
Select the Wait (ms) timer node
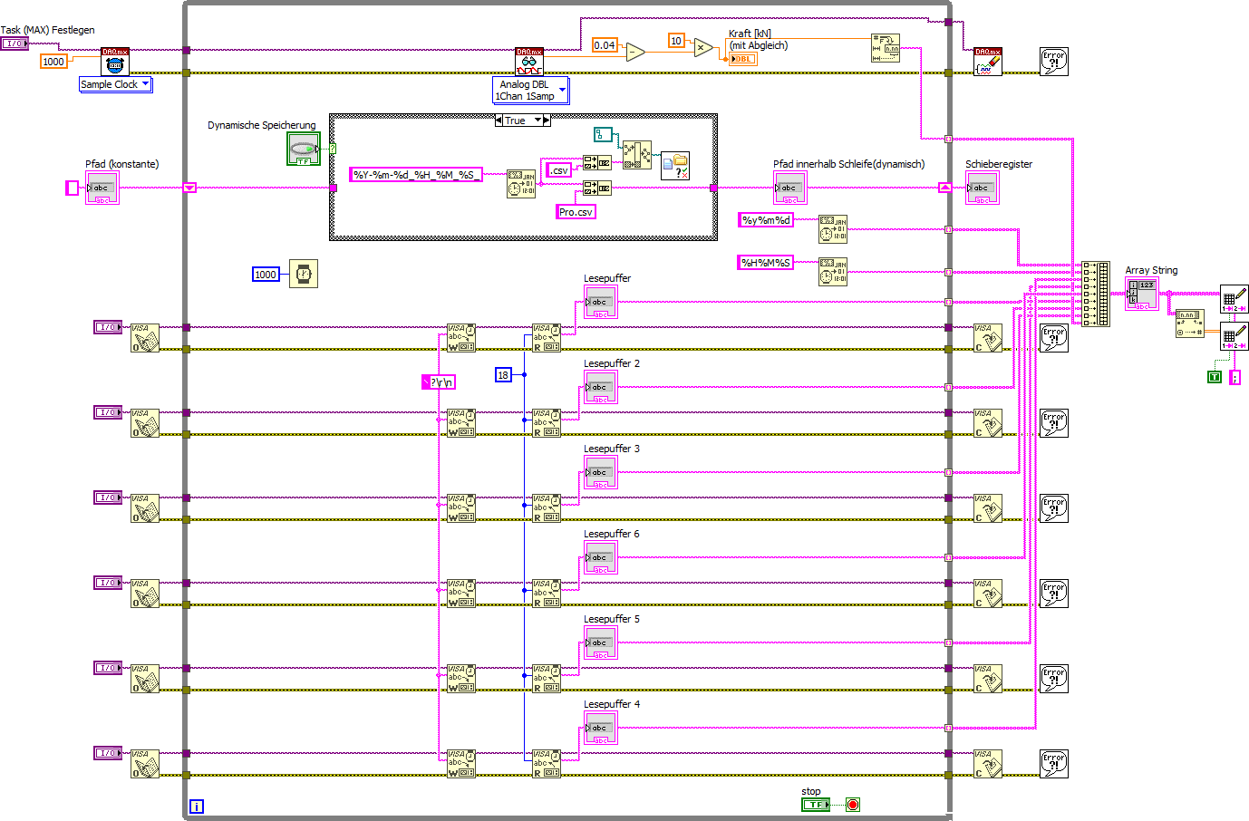point(304,274)
